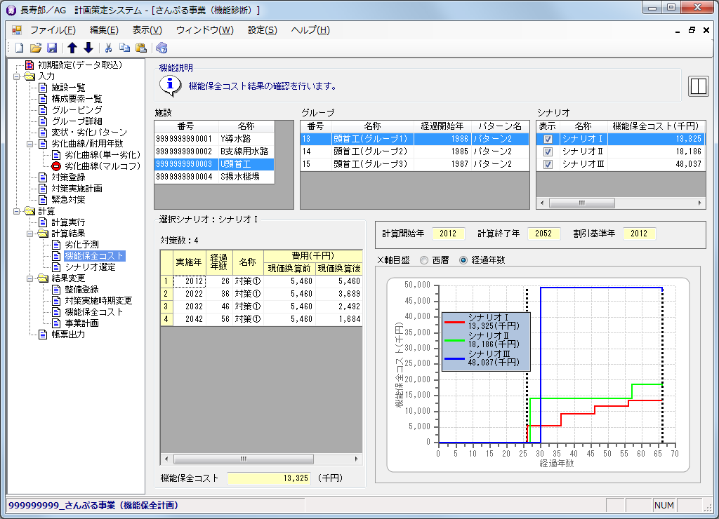
Task: Click the 計算開始年 field showing 2012
Action: [x=449, y=234]
